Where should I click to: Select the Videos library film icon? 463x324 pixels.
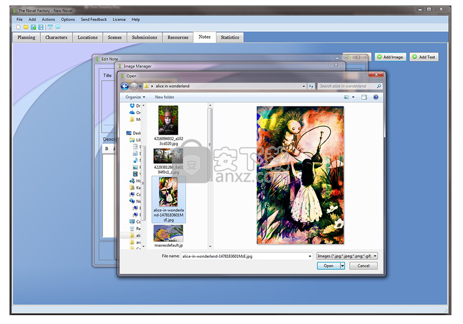pos(135,174)
